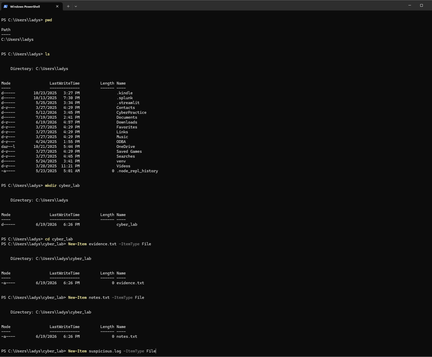Click the 'Videos' directory name
432x357 pixels.
coord(123,166)
